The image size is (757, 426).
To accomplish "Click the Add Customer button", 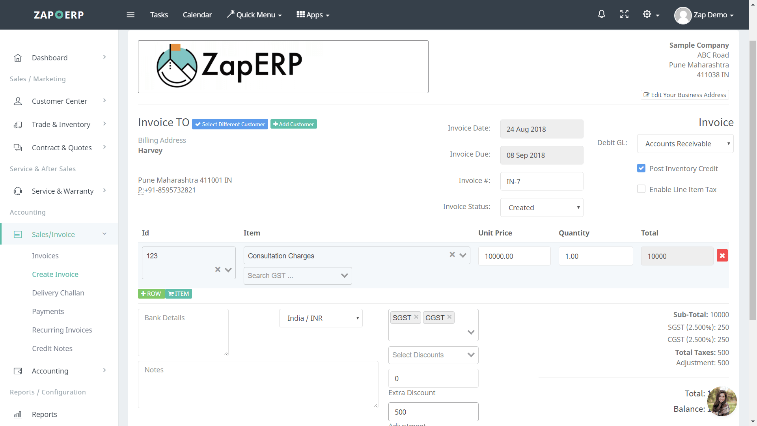I will pos(294,124).
